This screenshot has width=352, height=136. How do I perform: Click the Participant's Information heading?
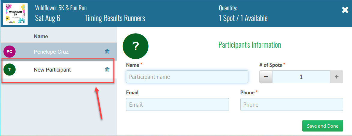pos(250,45)
